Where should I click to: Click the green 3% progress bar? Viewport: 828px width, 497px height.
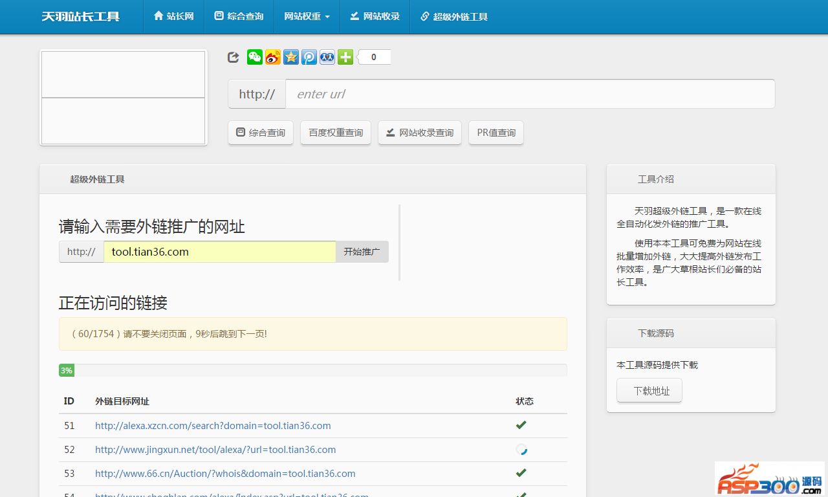pos(67,370)
